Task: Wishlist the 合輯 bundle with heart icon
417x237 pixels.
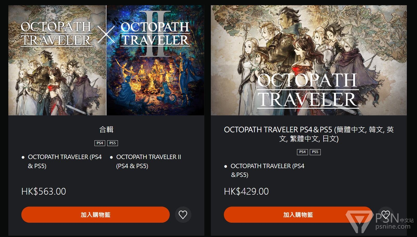Action: click(x=183, y=215)
